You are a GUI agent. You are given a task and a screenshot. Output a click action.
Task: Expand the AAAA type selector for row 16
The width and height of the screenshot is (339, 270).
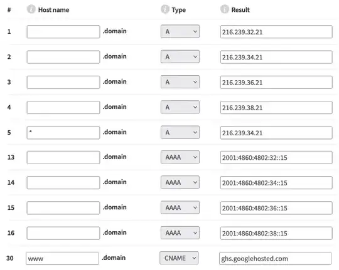click(180, 233)
